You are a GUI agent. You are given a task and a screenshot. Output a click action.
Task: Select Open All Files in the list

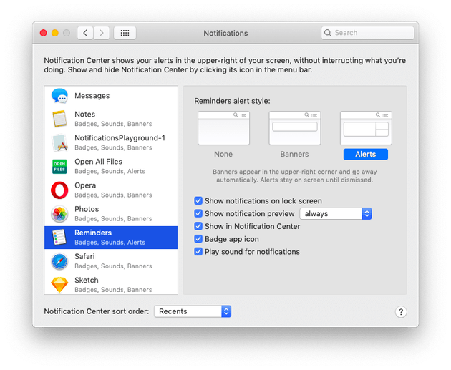pos(111,167)
